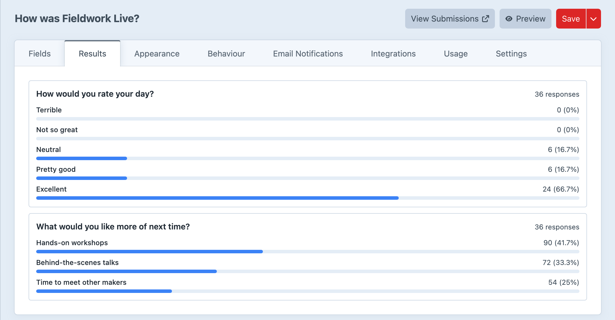The image size is (615, 320).
Task: Open View Submissions
Action: click(450, 19)
